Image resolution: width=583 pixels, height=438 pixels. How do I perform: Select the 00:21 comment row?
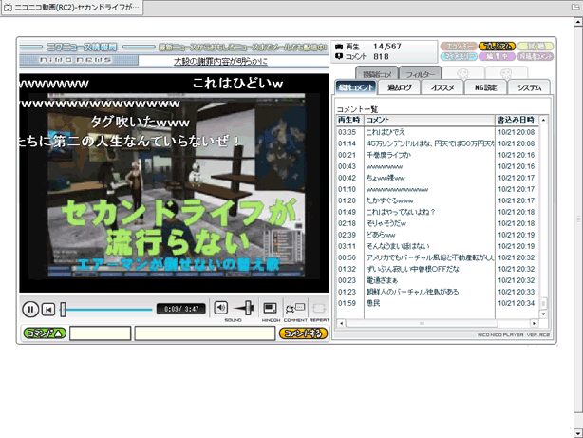(x=437, y=155)
